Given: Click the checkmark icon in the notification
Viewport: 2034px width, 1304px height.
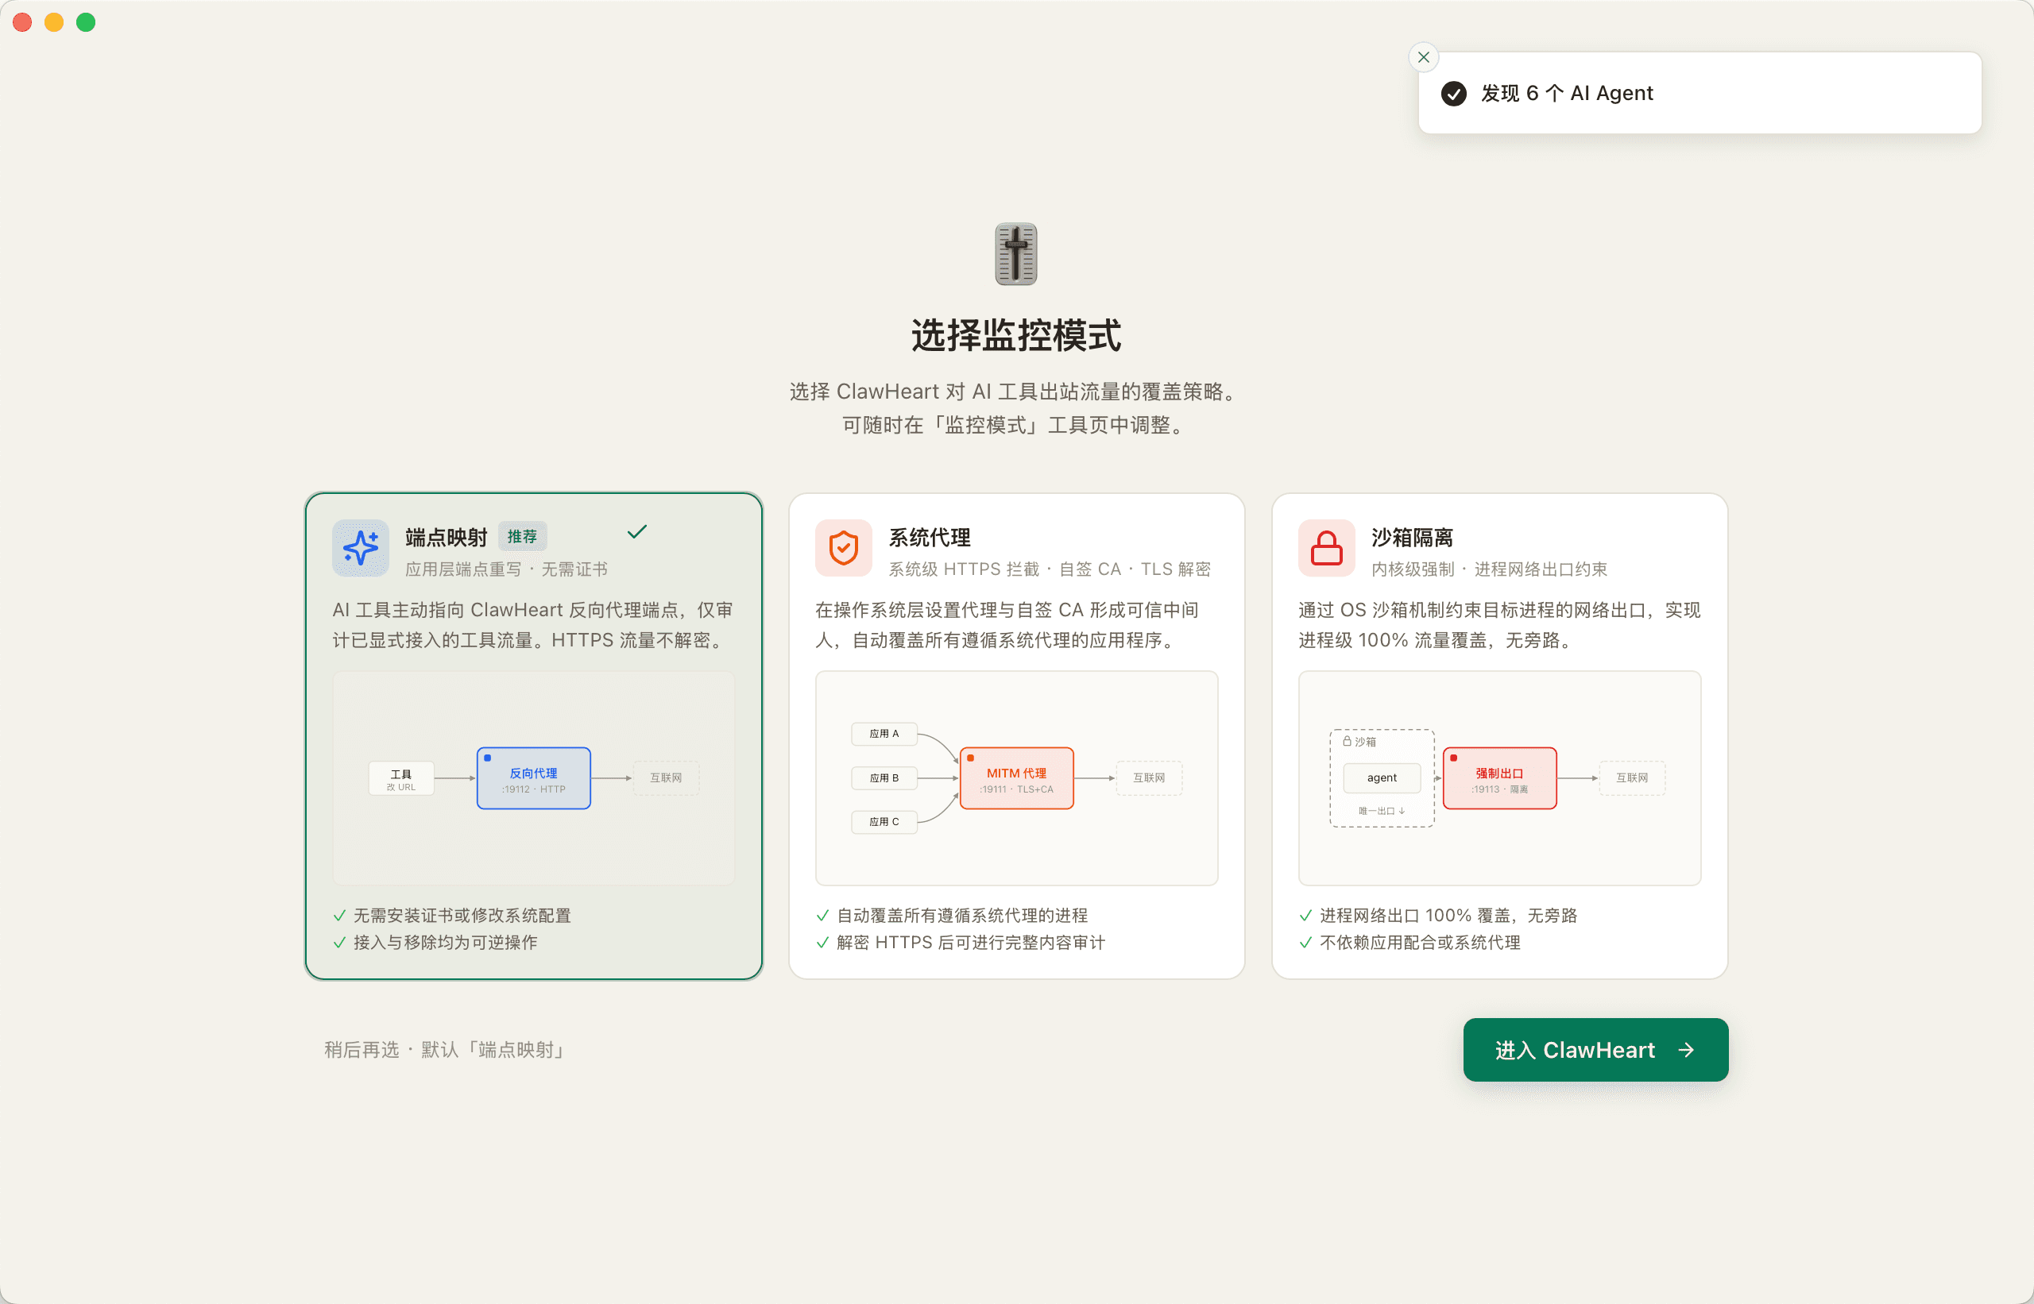Looking at the screenshot, I should [x=1454, y=93].
